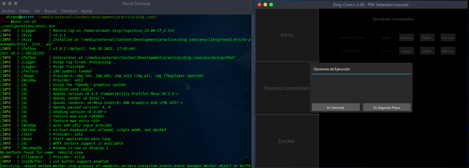Click the 'Backend used <sdl2>' log line
The height and width of the screenshot is (168, 469).
point(73,89)
